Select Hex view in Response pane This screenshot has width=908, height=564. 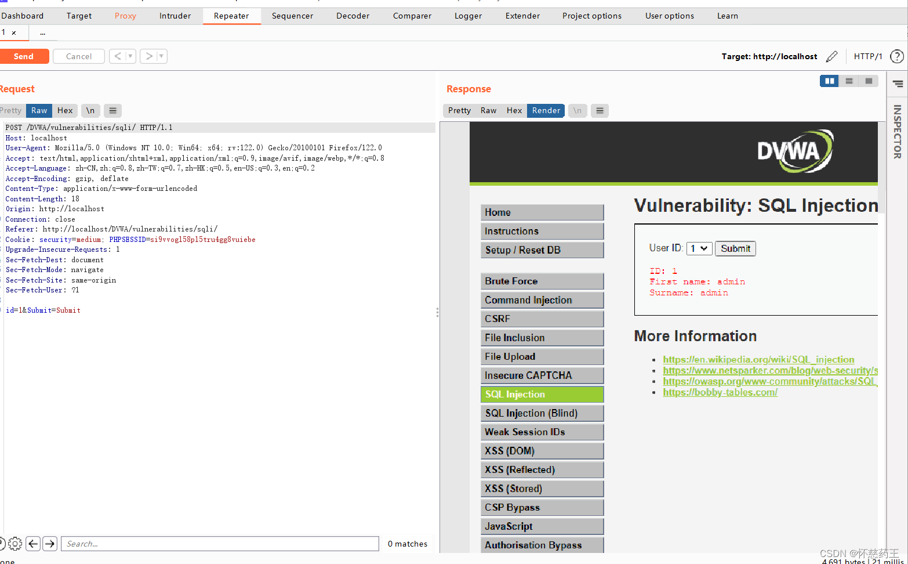pyautogui.click(x=514, y=110)
